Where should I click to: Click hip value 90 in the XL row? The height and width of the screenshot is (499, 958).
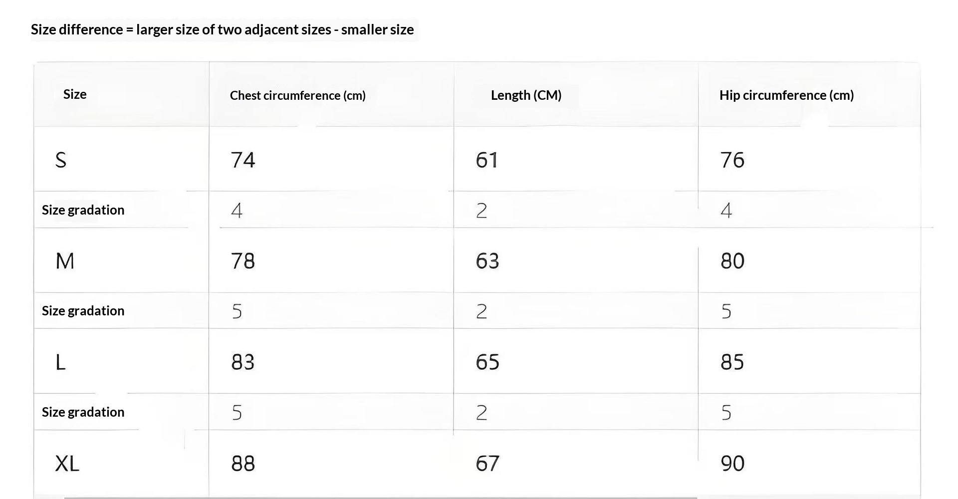[x=732, y=464]
